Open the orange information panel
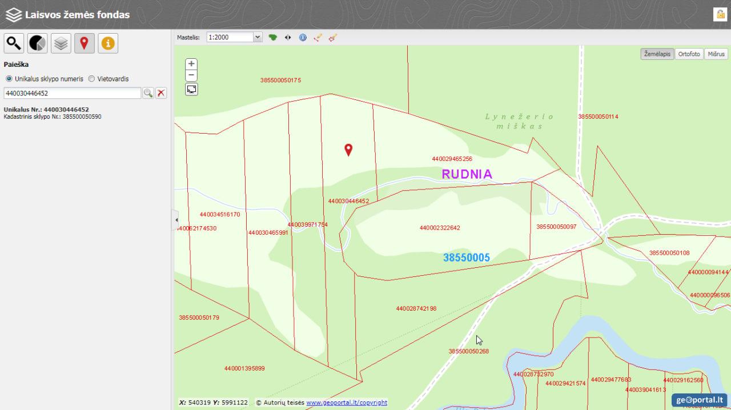The image size is (731, 410). coord(108,43)
